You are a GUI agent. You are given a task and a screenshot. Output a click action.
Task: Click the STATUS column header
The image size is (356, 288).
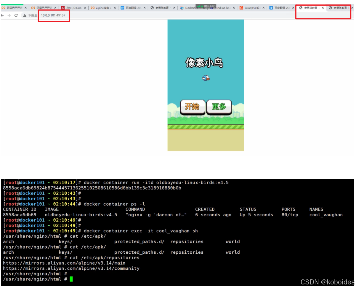tap(248, 209)
